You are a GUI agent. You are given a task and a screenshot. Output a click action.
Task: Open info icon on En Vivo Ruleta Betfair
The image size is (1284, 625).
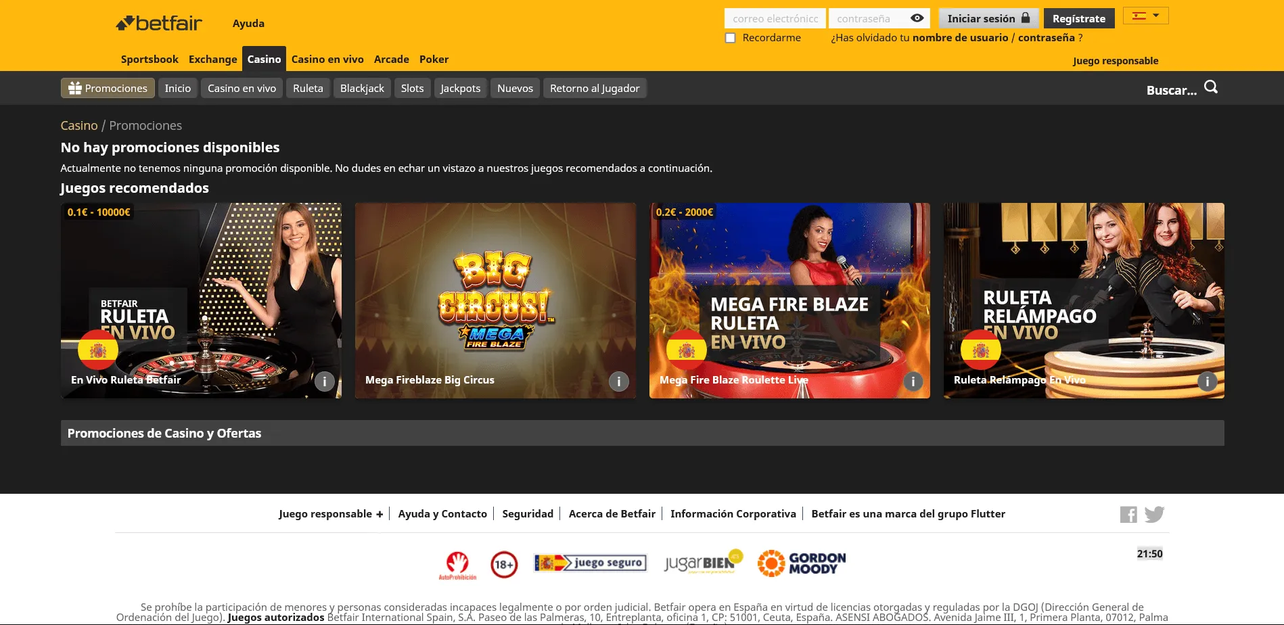[325, 381]
